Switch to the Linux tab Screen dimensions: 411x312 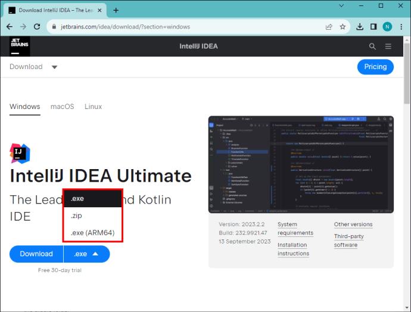[93, 107]
